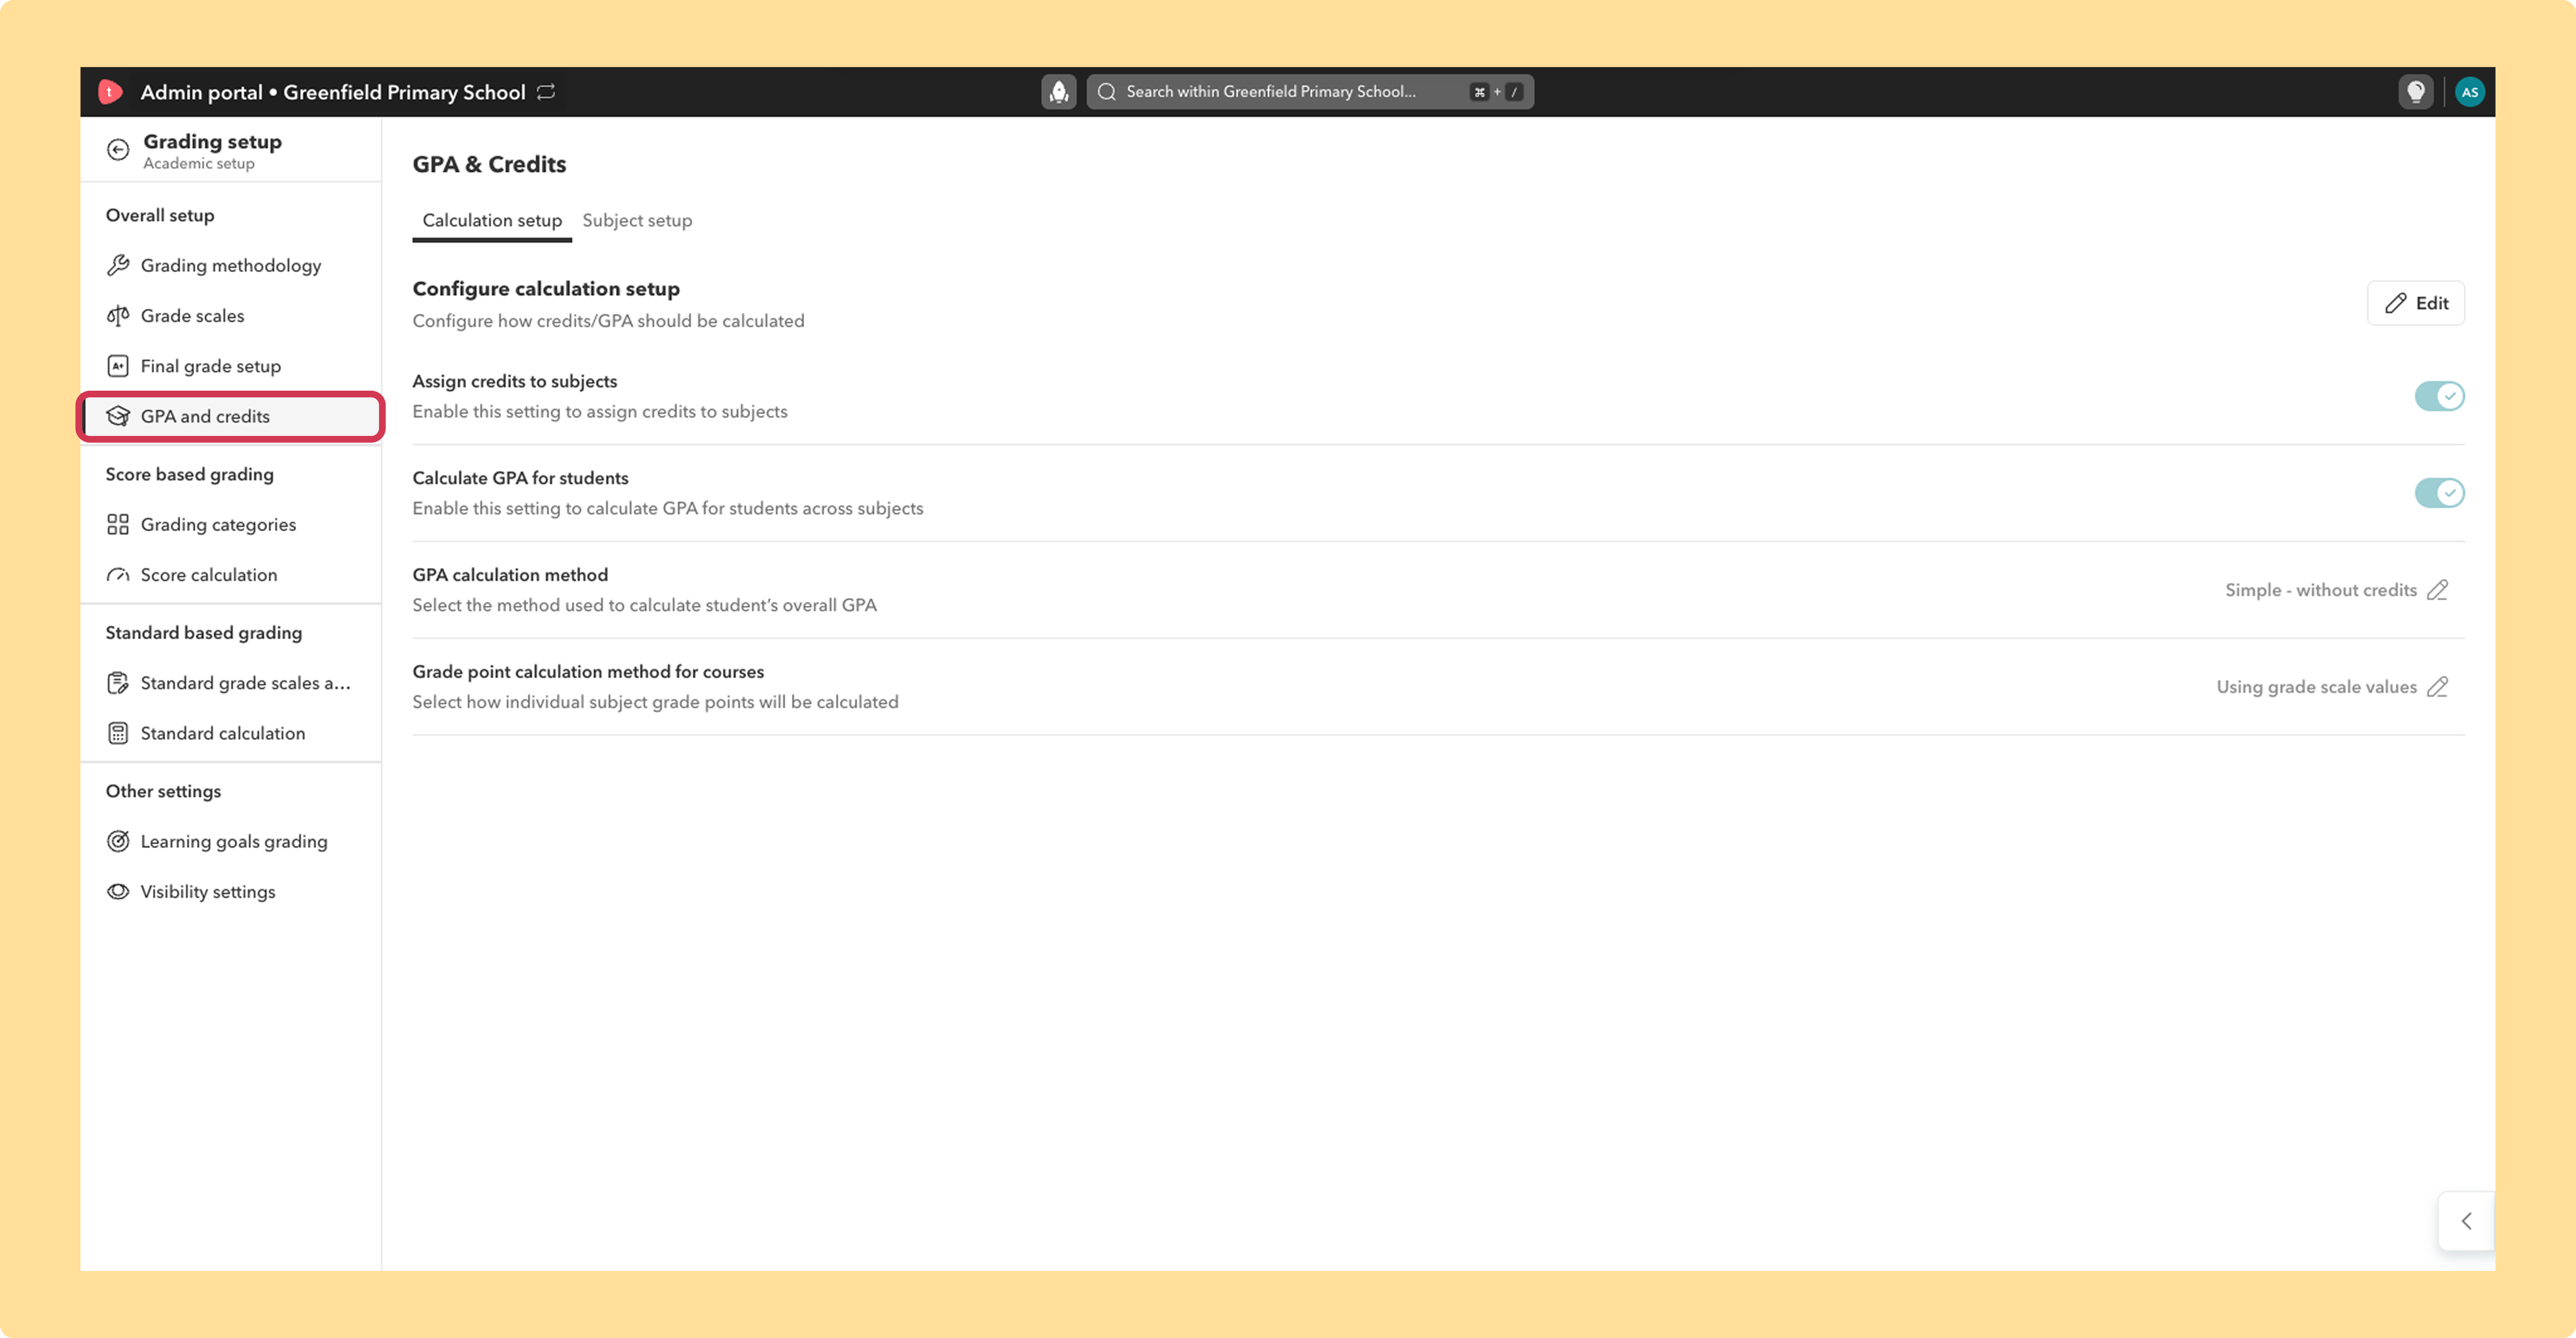This screenshot has width=2576, height=1338.
Task: Click the Academic setup subtitle
Action: (199, 164)
